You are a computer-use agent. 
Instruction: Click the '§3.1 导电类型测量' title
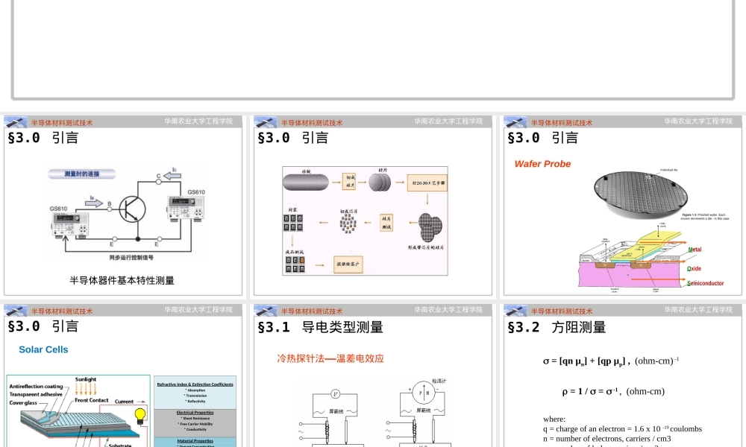(x=321, y=327)
